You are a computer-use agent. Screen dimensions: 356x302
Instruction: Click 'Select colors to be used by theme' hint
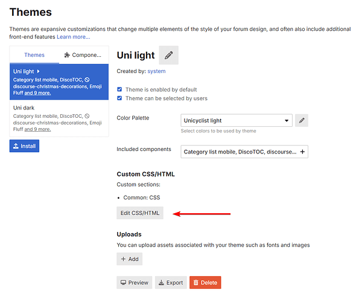[x=218, y=131]
